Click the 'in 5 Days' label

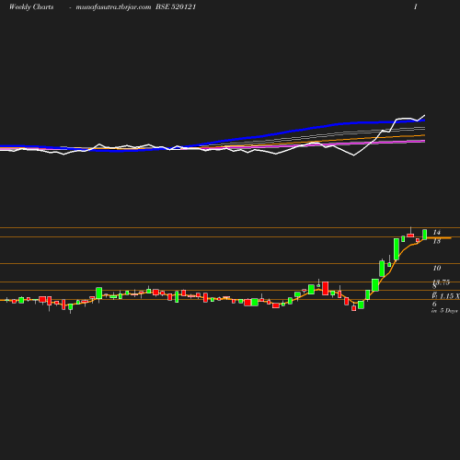444,311
